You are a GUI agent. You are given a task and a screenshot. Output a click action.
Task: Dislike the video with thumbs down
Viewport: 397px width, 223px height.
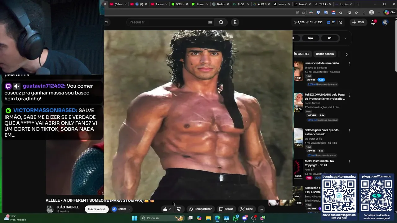point(179,209)
